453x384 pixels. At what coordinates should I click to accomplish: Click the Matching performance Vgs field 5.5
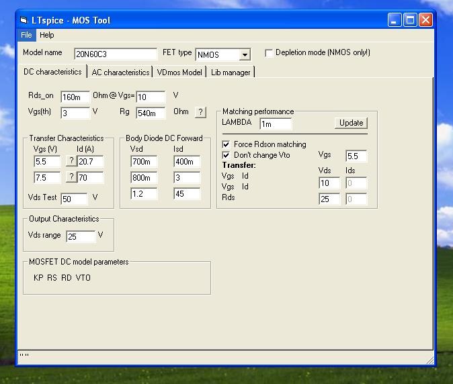(356, 156)
